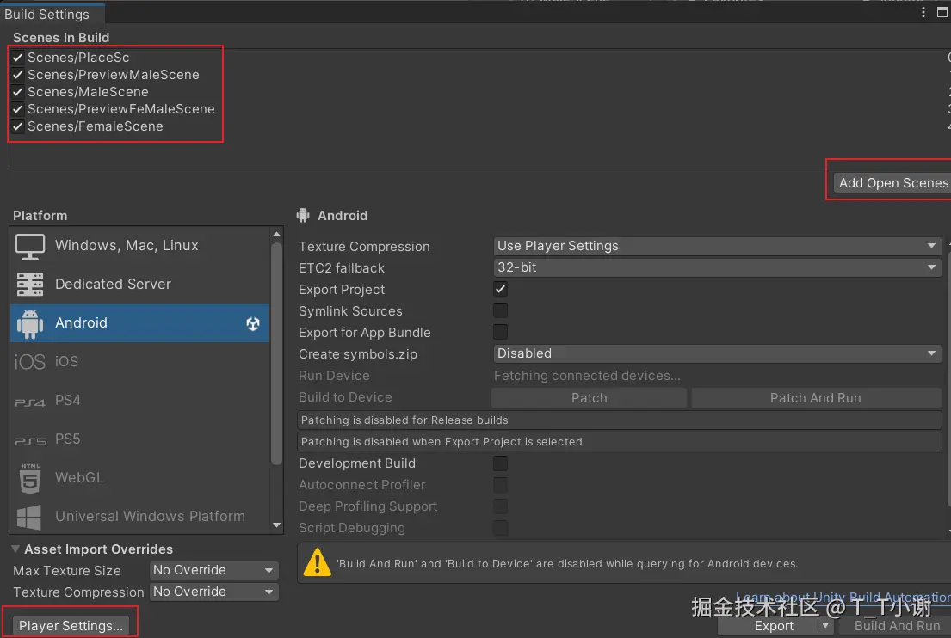Click 'Fetching connected devices...' text
The width and height of the screenshot is (951, 638).
point(586,376)
